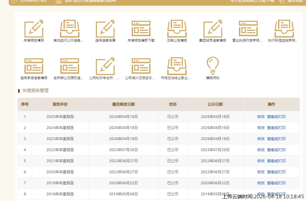Click the 报告年份 column header
Image resolution: width=306 pixels, height=201 pixels.
pyautogui.click(x=60, y=105)
